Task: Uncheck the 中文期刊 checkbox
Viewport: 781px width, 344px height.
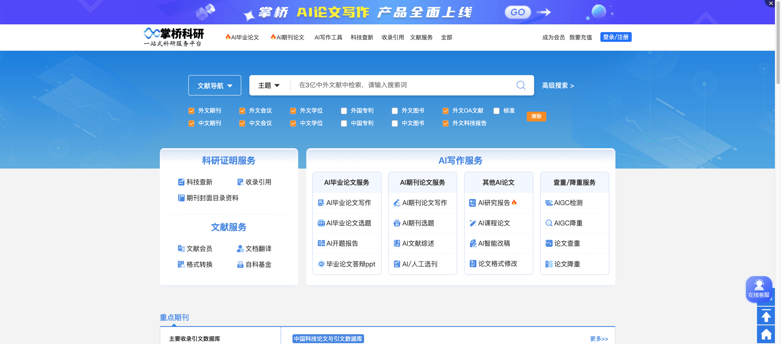Action: [x=191, y=123]
